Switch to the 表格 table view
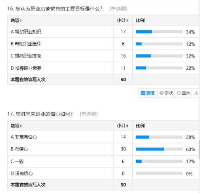Screen dimensions: 200x193 147,93
